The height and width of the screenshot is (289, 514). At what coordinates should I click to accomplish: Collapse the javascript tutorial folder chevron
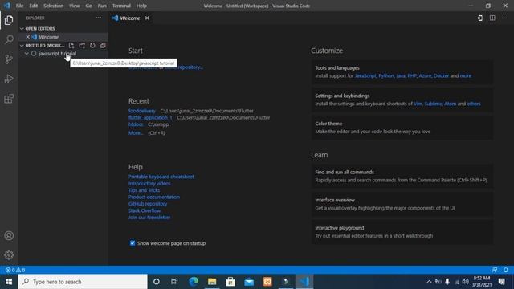point(27,54)
